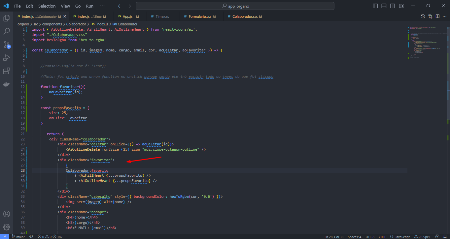Open the Explorer view in activity bar
This screenshot has width=450, height=239.
[x=6, y=18]
